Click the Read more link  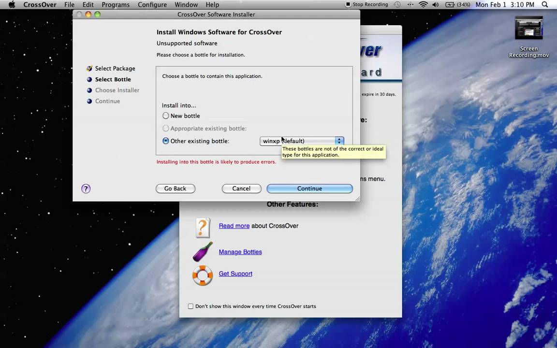pyautogui.click(x=234, y=226)
